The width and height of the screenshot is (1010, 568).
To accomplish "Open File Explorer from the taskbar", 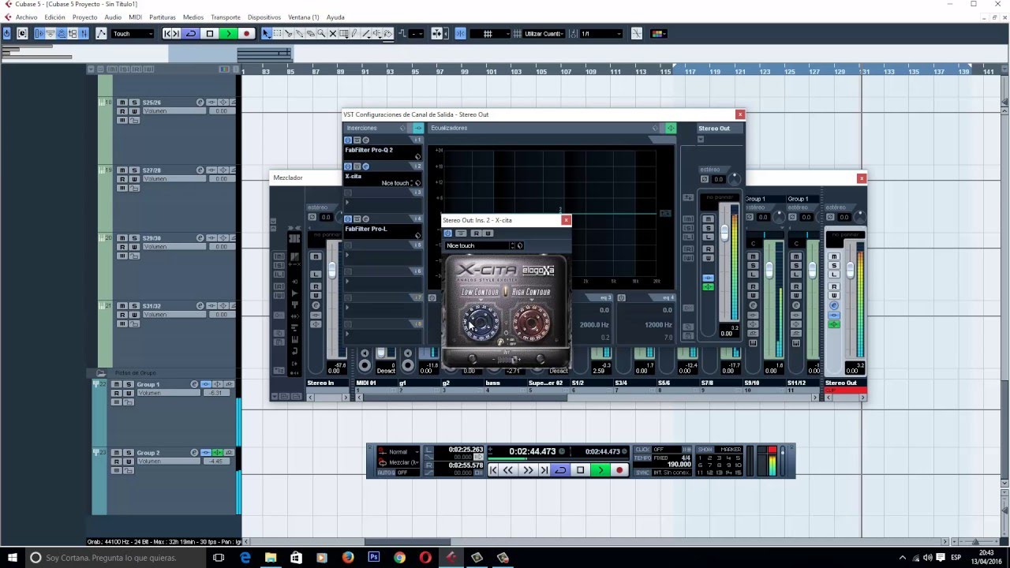I will coord(271,557).
